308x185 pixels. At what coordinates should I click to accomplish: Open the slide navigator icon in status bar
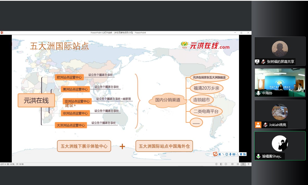pyautogui.click(x=221, y=164)
